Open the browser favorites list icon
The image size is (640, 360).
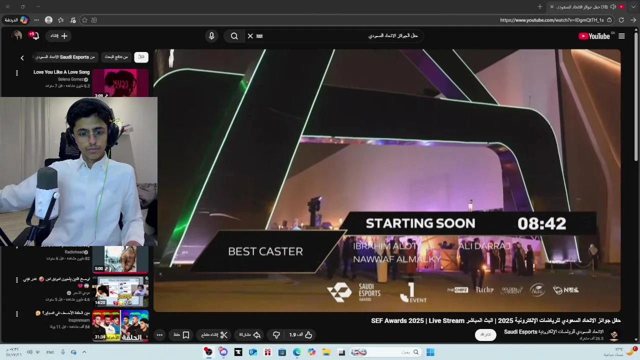[x=60, y=20]
